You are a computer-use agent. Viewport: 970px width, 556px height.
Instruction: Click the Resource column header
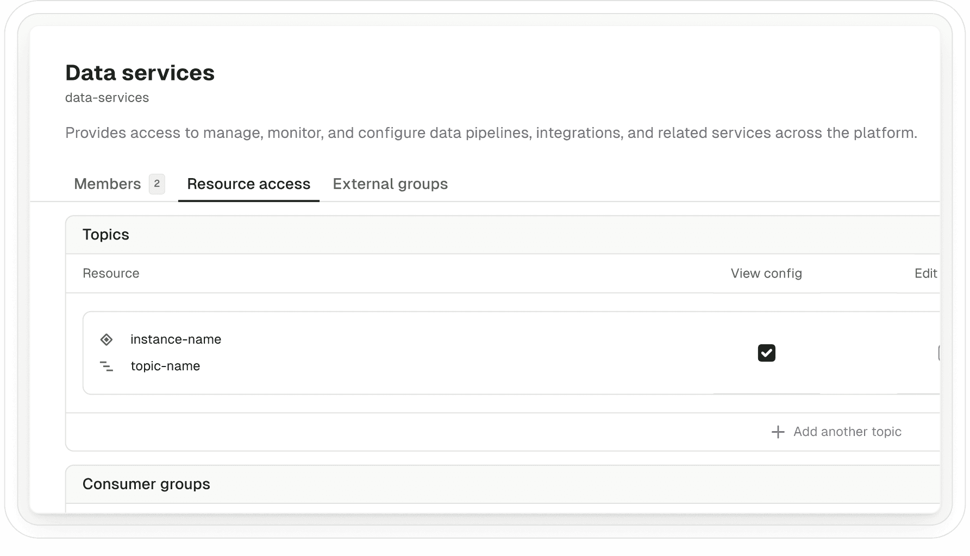111,273
